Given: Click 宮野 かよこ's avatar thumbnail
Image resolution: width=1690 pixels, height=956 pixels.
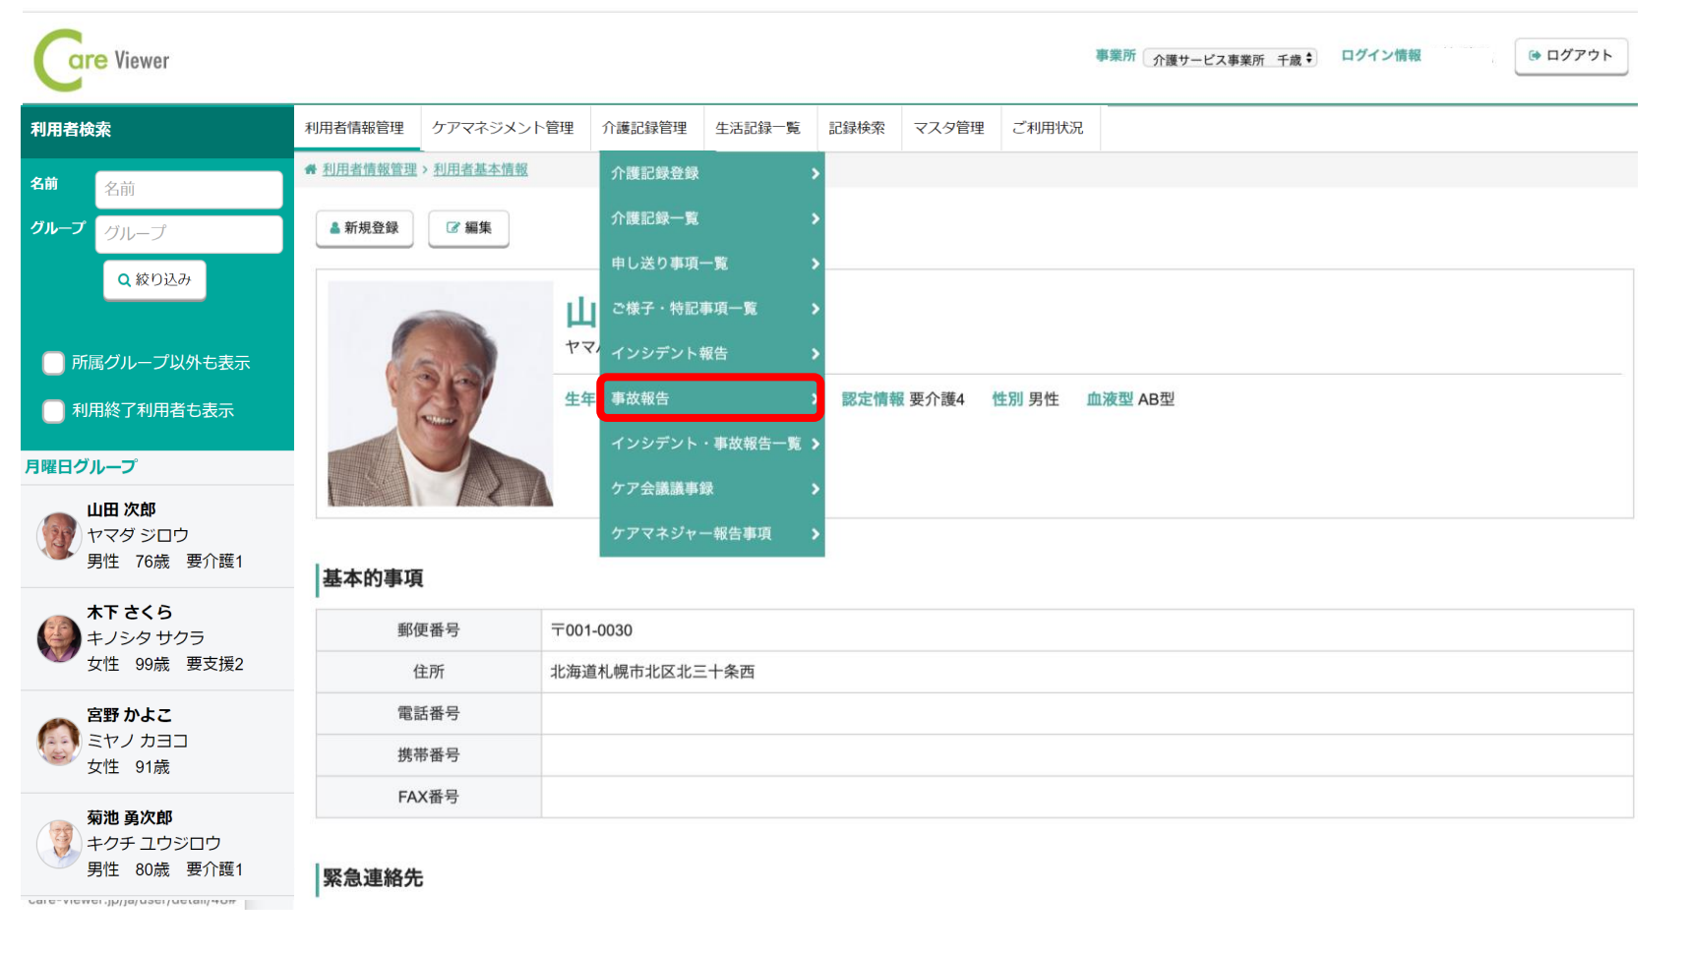Looking at the screenshot, I should tap(58, 741).
